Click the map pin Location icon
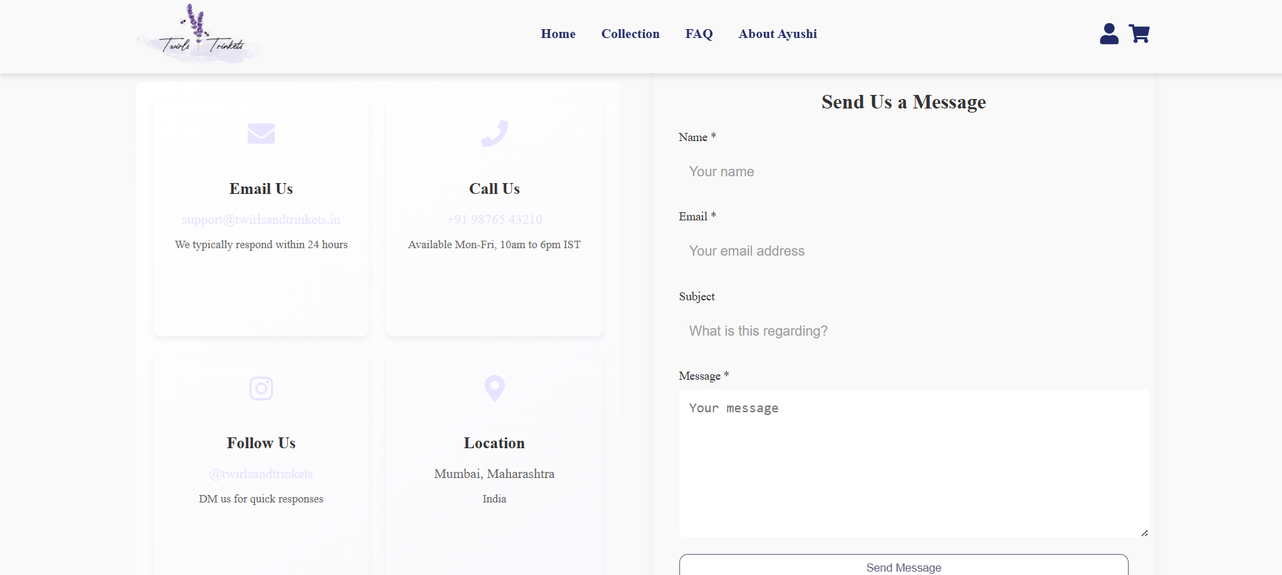 [494, 389]
